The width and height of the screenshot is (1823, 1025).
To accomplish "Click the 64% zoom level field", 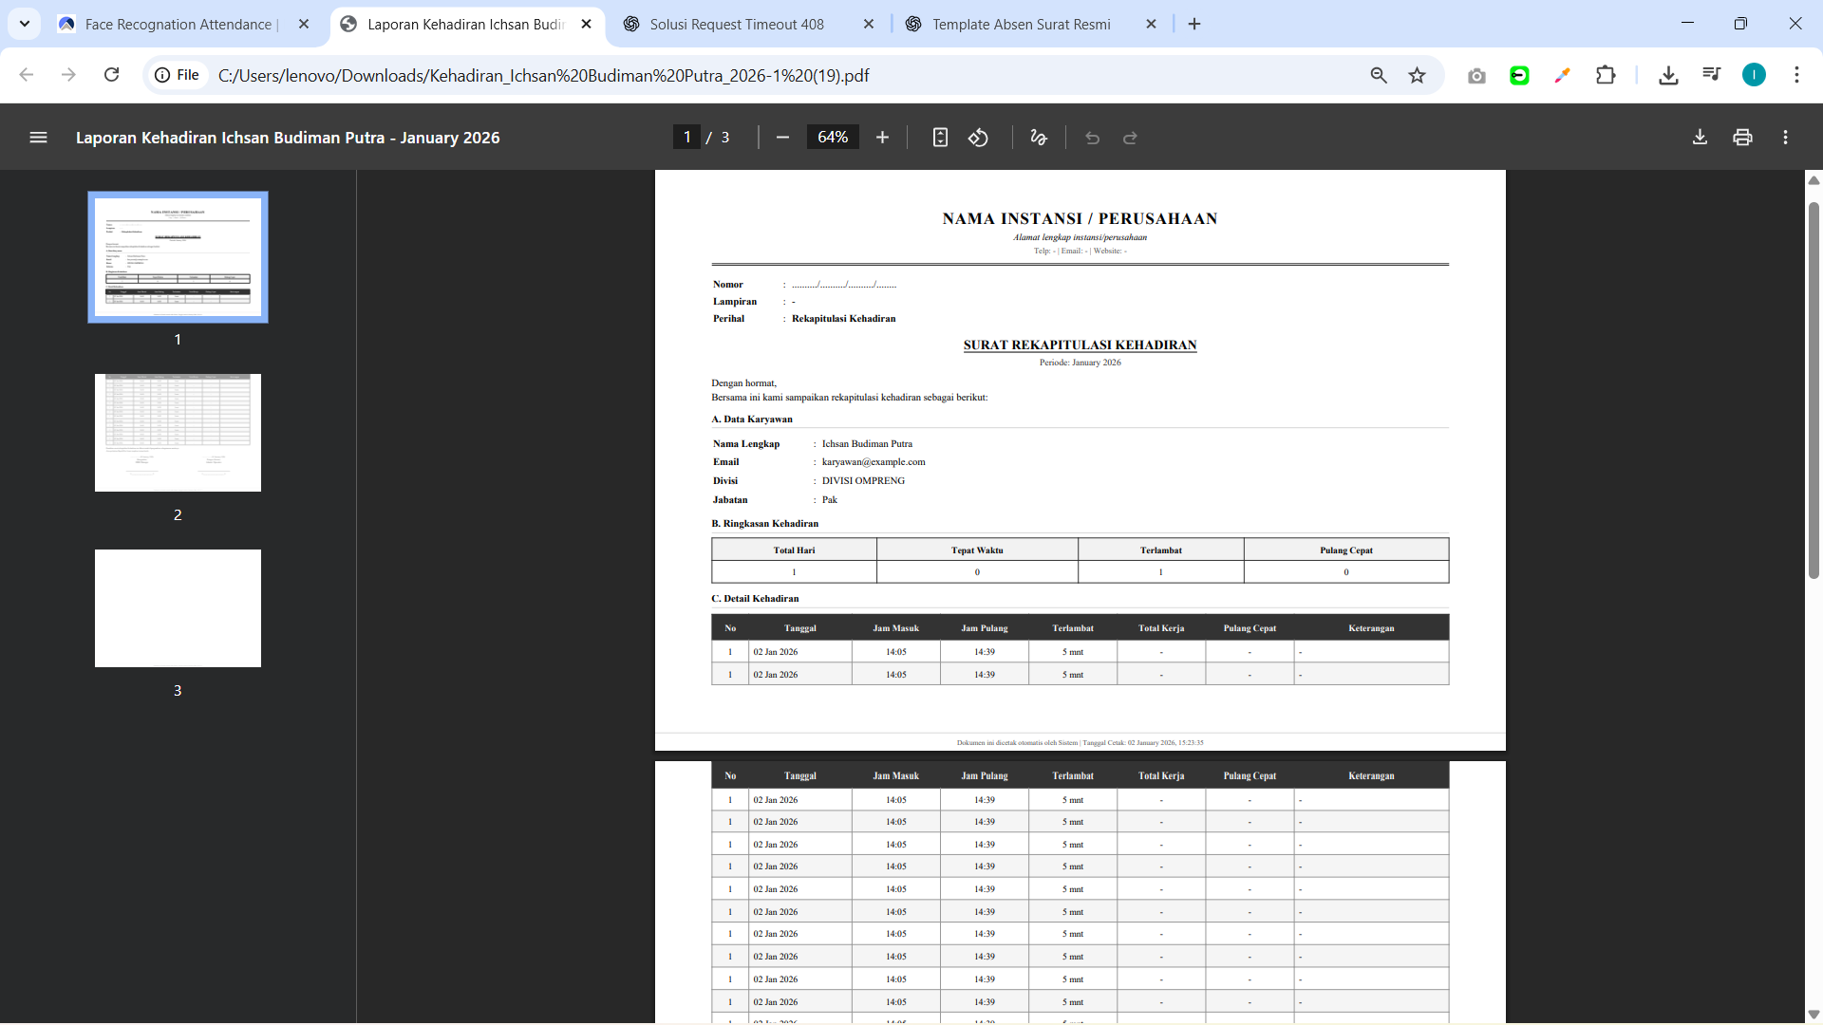I will pyautogui.click(x=833, y=138).
